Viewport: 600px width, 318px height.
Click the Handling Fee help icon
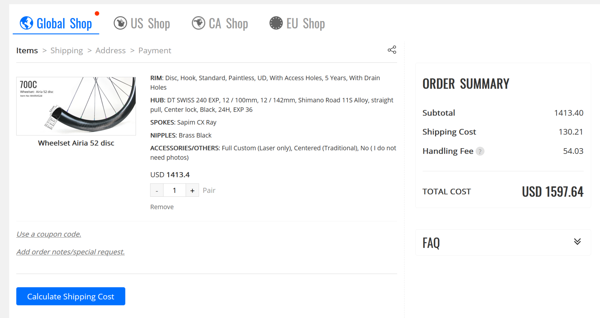coord(480,152)
